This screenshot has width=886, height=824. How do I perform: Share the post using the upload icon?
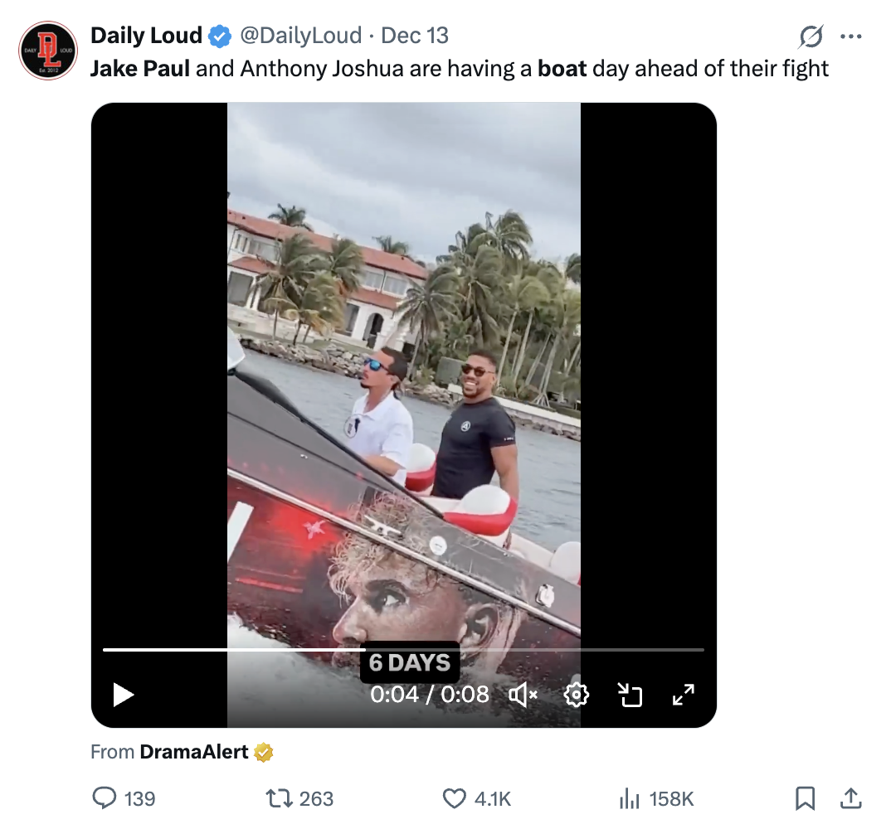pyautogui.click(x=850, y=798)
